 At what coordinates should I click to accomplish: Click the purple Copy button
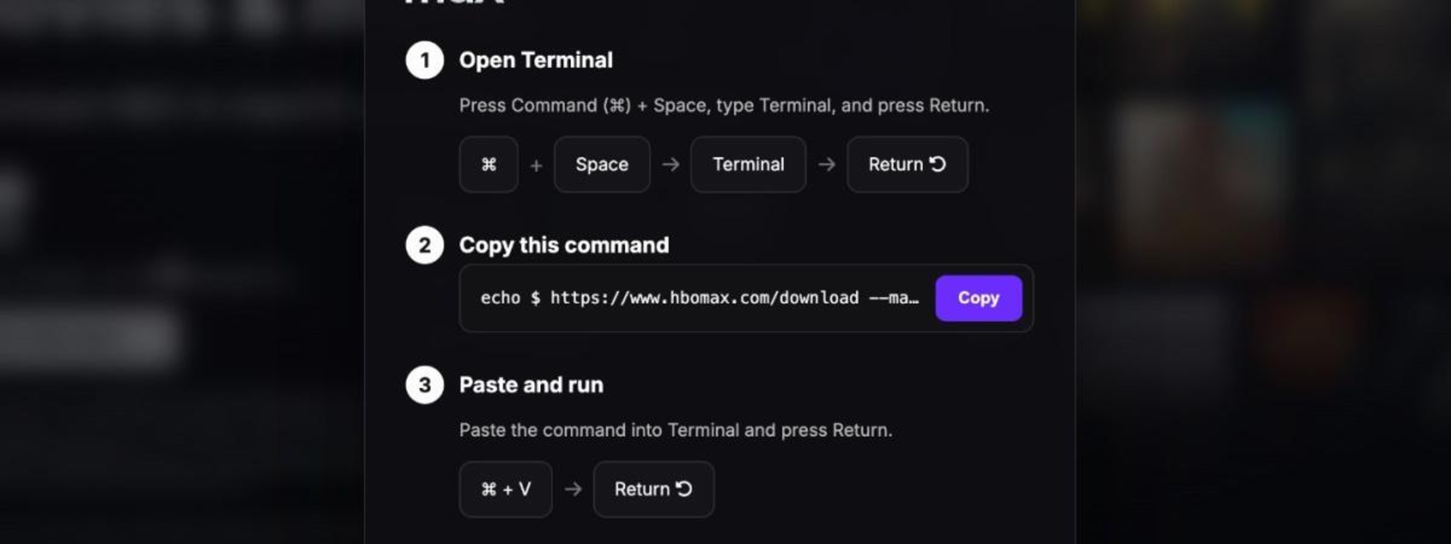click(978, 298)
